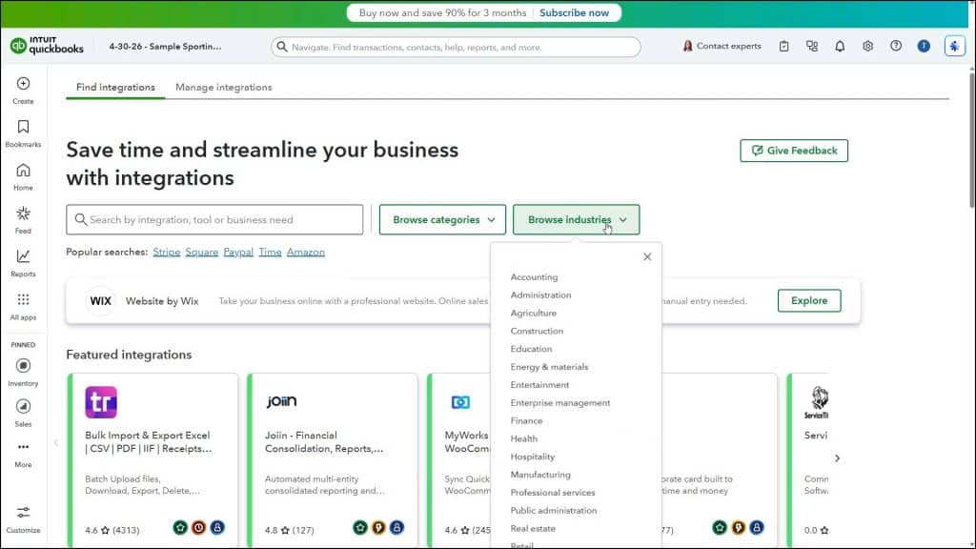This screenshot has height=549, width=976.
Task: Open Bookmarks in the left sidebar
Action: pyautogui.click(x=23, y=133)
